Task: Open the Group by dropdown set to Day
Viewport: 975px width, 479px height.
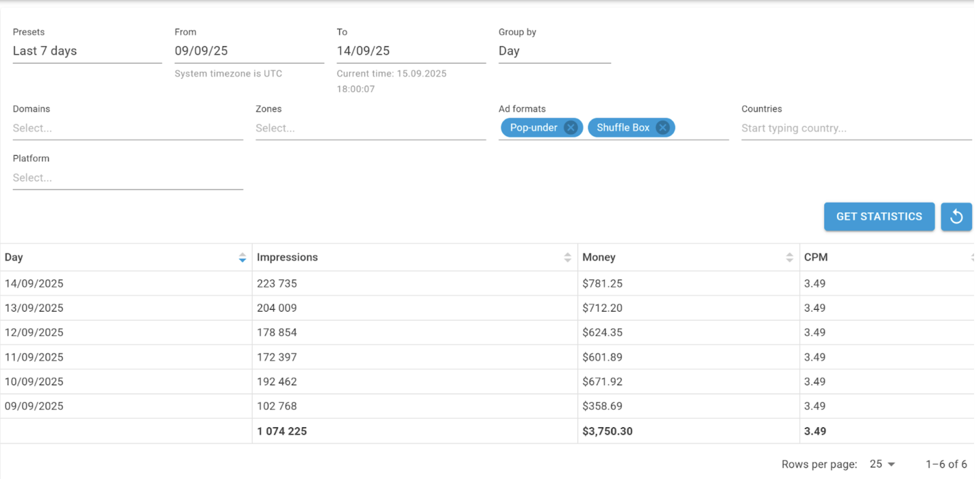Action: pyautogui.click(x=554, y=51)
